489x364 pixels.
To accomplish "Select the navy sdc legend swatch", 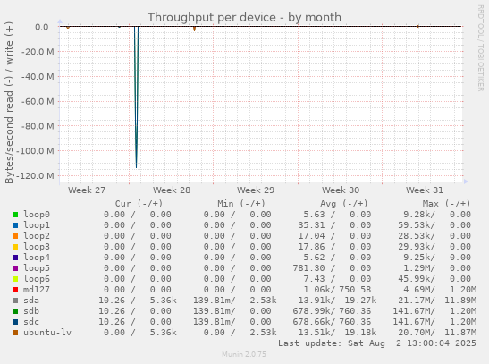I will click(15, 322).
